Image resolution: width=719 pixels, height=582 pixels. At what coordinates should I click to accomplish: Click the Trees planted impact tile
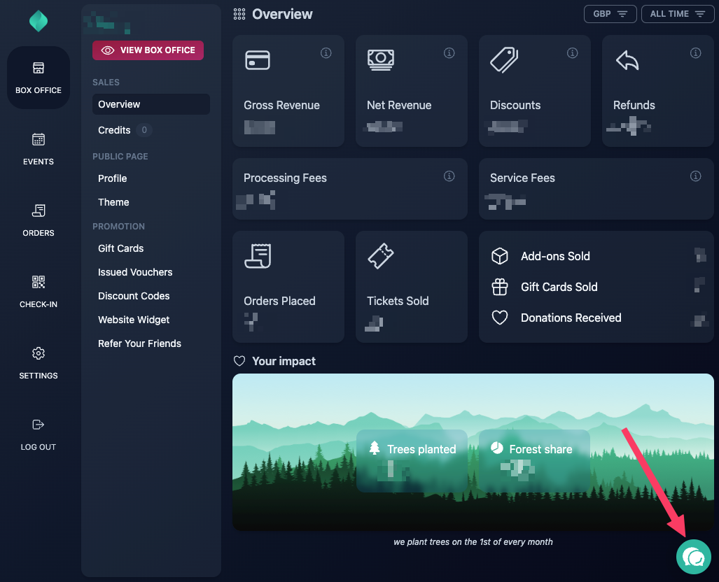pos(412,460)
